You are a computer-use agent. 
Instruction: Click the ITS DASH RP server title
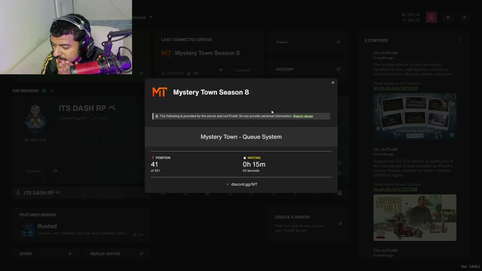point(87,108)
